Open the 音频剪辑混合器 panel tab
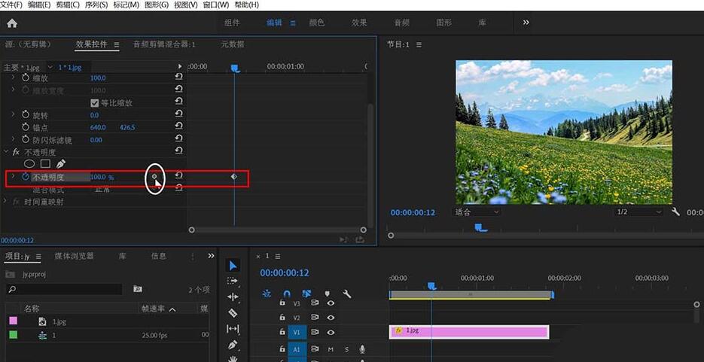The image size is (704, 362). [164, 44]
